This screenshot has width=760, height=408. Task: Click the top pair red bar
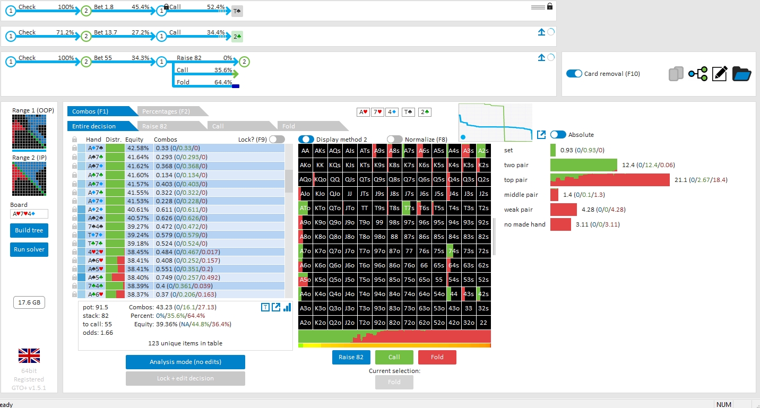610,180
